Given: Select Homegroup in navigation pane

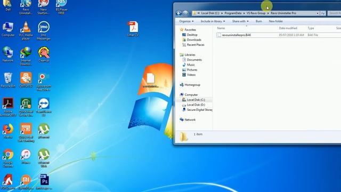Looking at the screenshot, I should point(192,85).
